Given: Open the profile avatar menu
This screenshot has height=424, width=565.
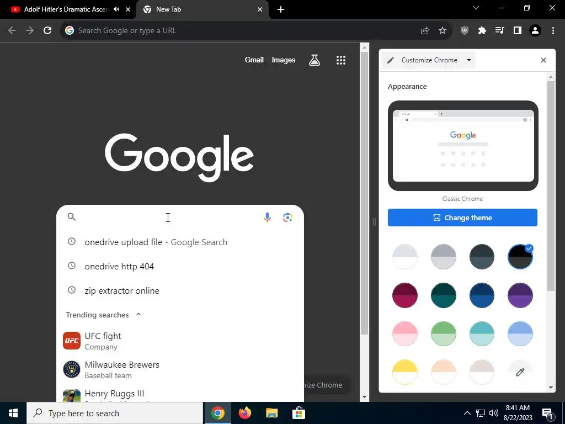Looking at the screenshot, I should (x=535, y=31).
